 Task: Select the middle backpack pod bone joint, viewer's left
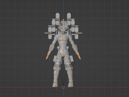(x=54, y=26)
